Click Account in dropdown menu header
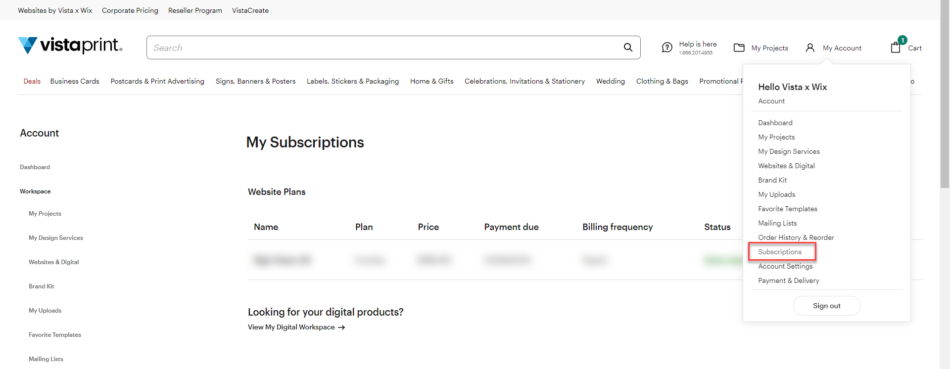This screenshot has width=950, height=369. coord(771,101)
